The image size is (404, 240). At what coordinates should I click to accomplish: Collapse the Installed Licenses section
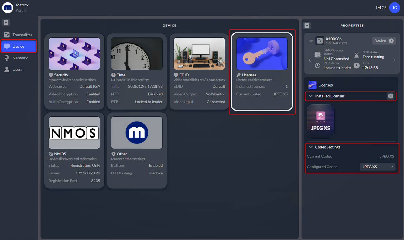[311, 96]
